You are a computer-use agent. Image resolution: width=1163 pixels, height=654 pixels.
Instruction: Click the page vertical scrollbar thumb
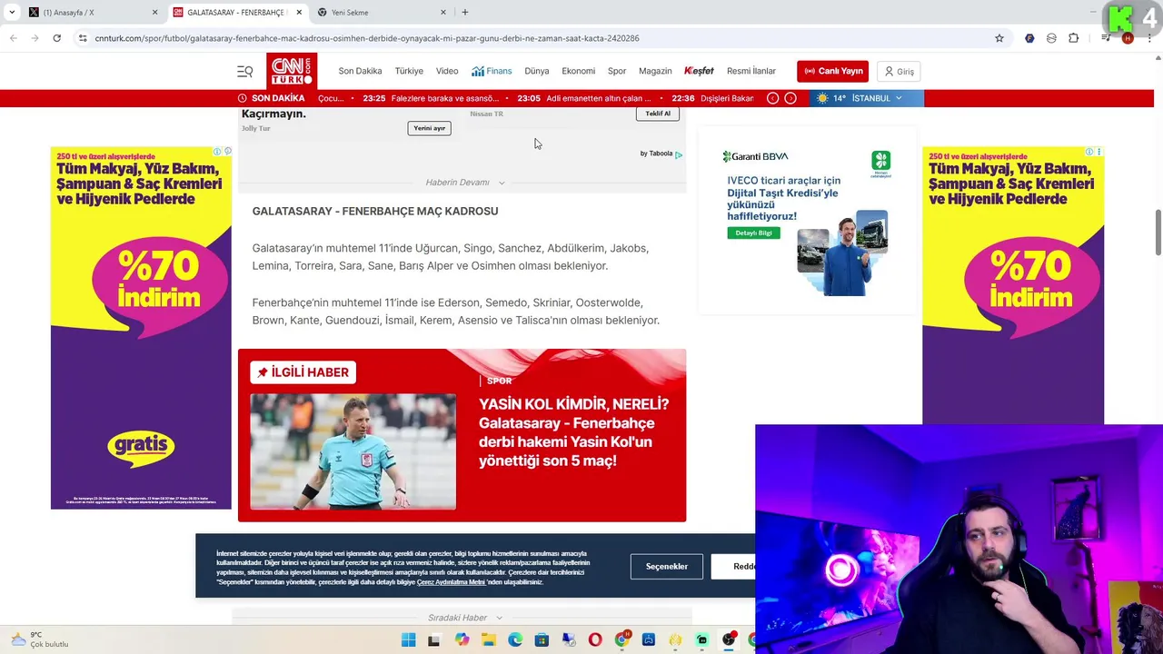[x=1158, y=233]
